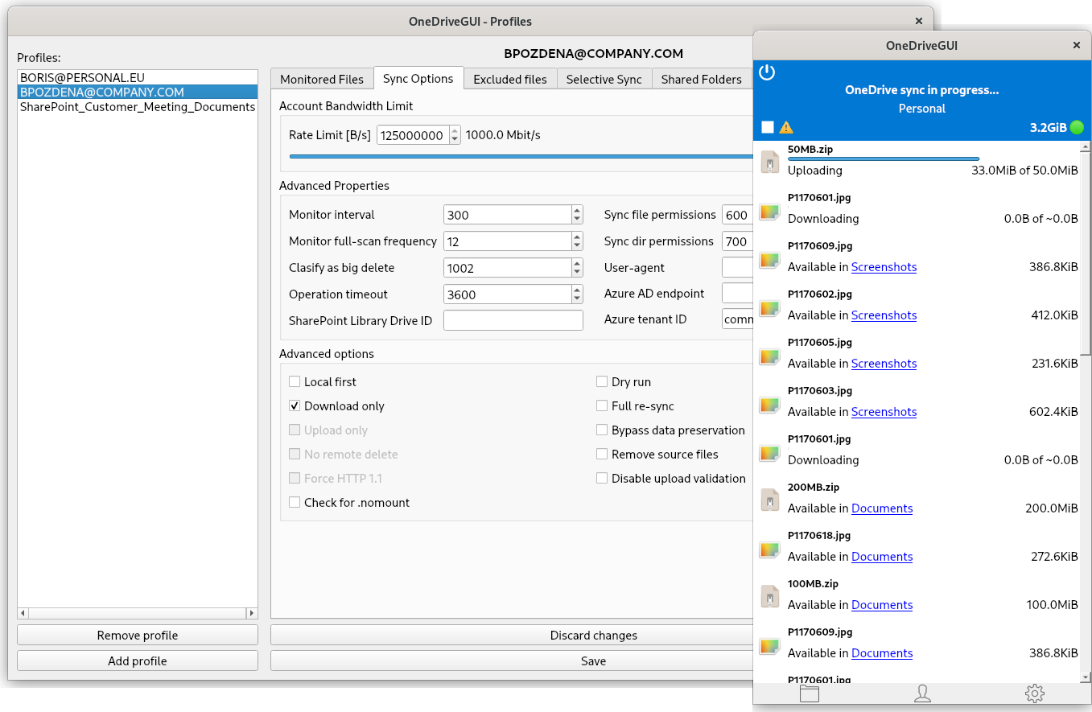Click the bandwidth rate limit slider bar

pyautogui.click(x=521, y=157)
